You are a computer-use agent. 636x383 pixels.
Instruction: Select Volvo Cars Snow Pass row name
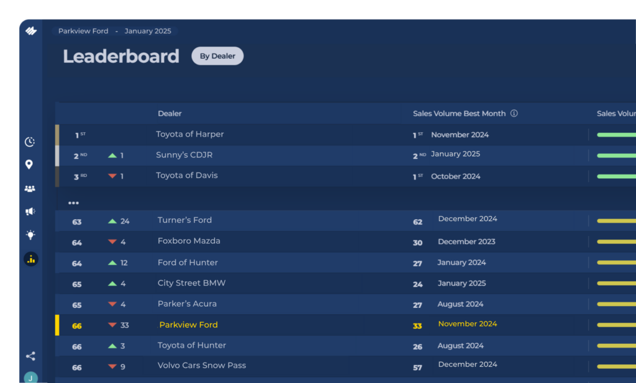pyautogui.click(x=202, y=366)
